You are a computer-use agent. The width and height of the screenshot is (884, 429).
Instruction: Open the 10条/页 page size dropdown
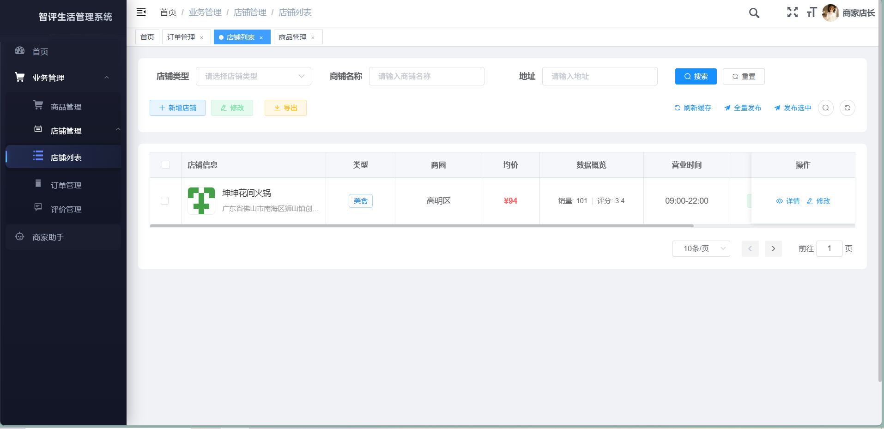click(701, 249)
